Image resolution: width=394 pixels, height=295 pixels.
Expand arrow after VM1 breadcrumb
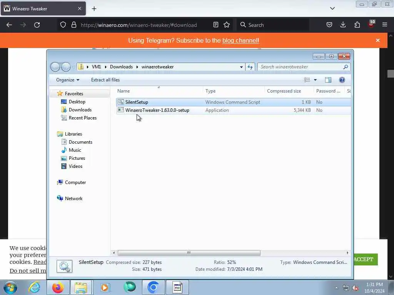pos(105,67)
